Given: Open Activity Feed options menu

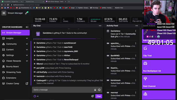Looking at the screenshot, I should (137, 26).
